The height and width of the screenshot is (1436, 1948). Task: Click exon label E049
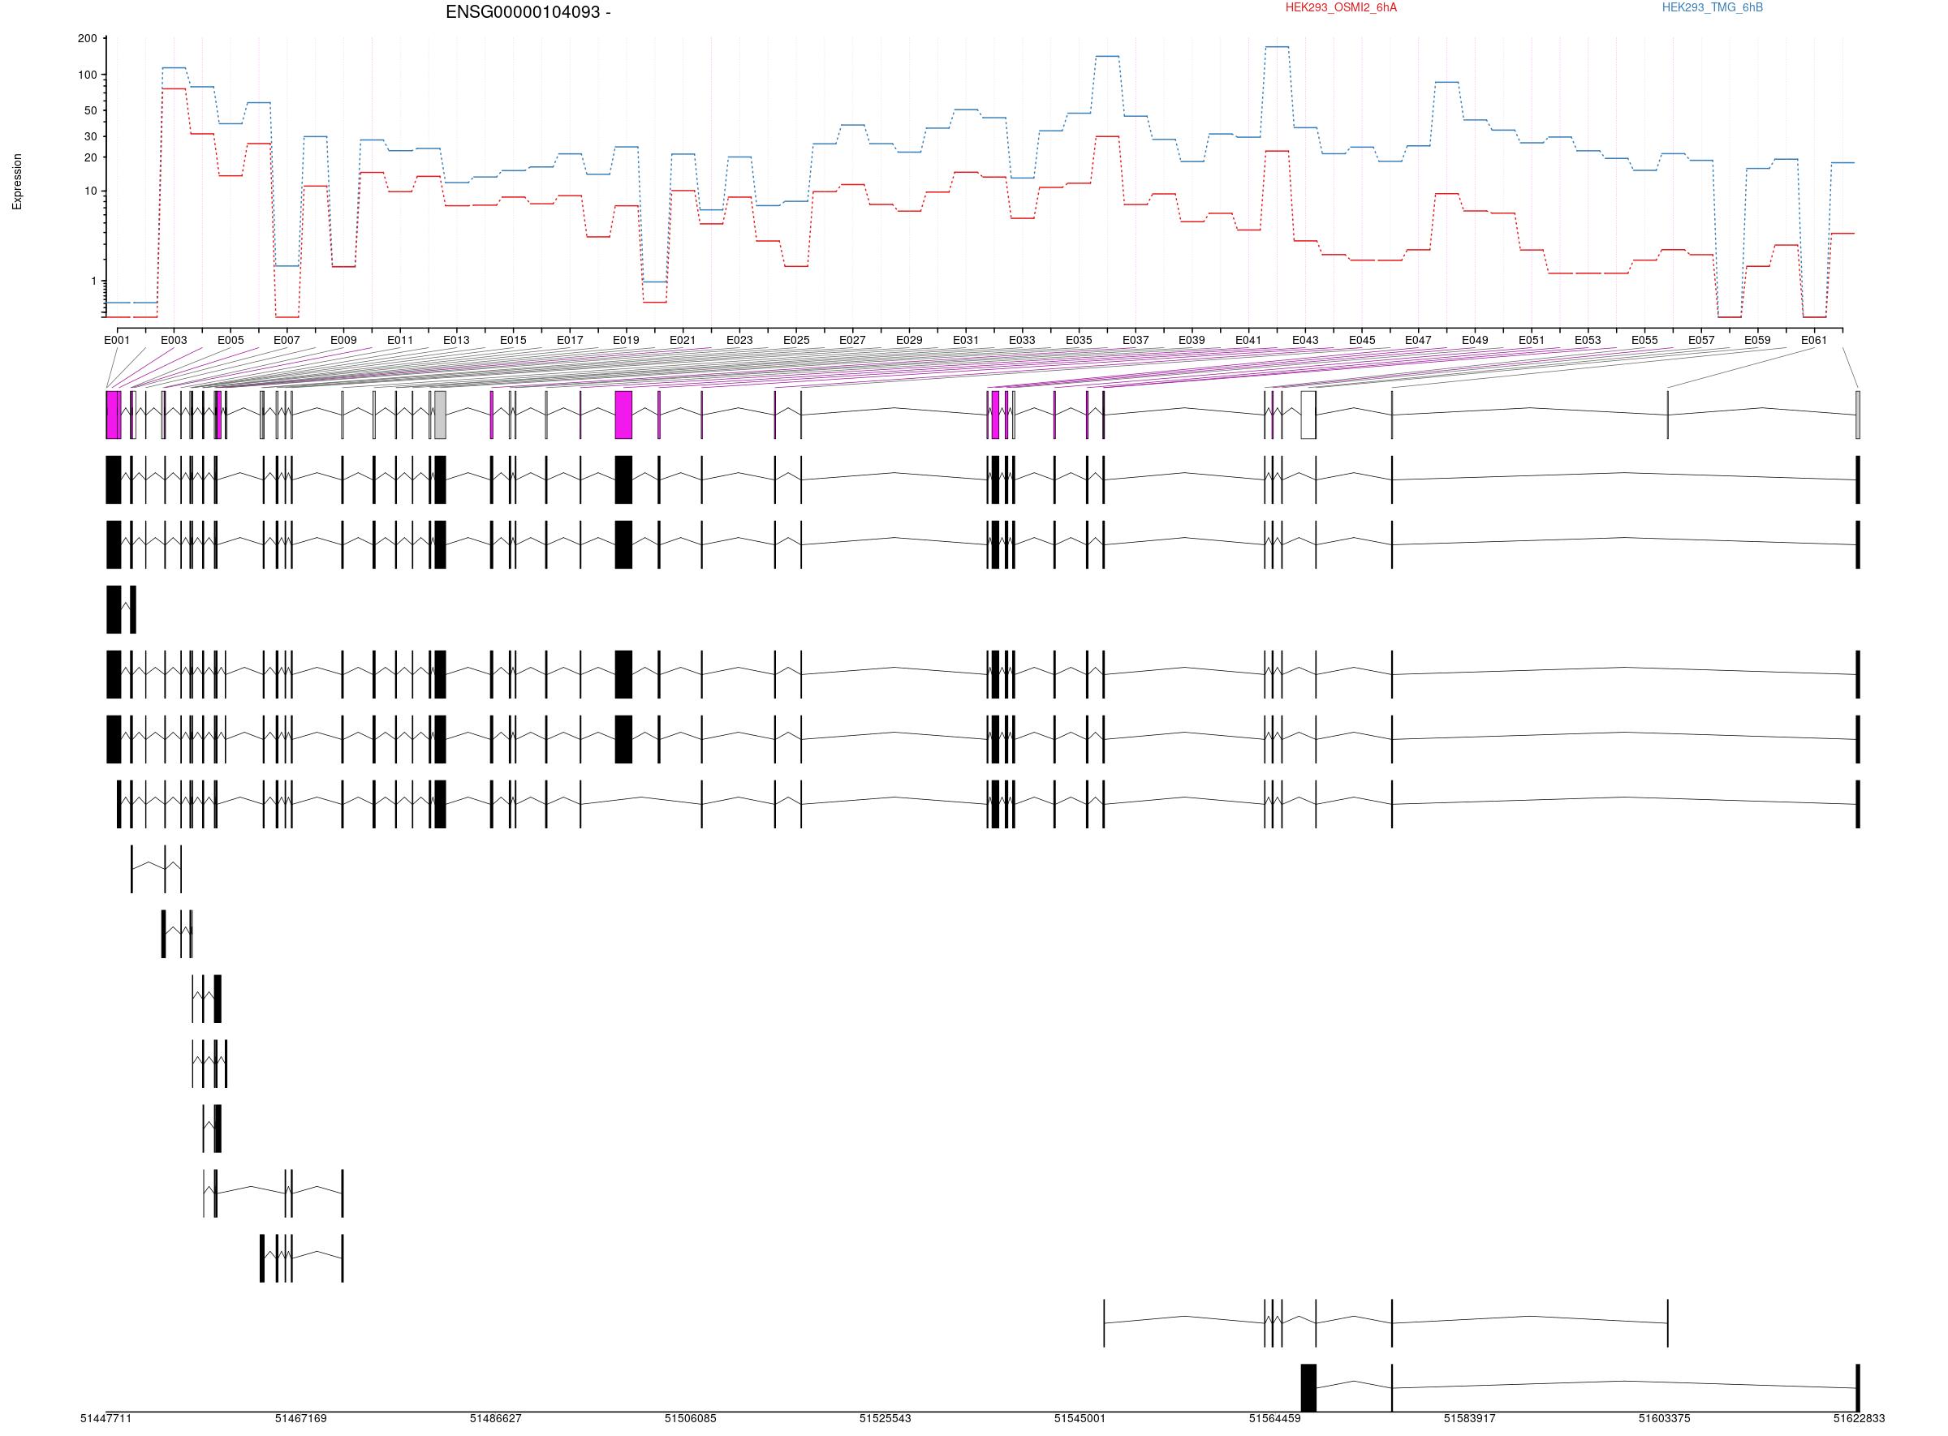point(1475,341)
